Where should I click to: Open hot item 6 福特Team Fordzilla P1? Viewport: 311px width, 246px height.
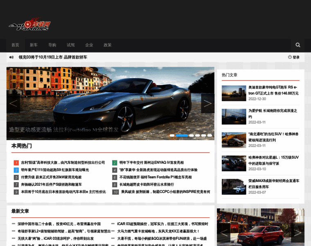coord(155,177)
